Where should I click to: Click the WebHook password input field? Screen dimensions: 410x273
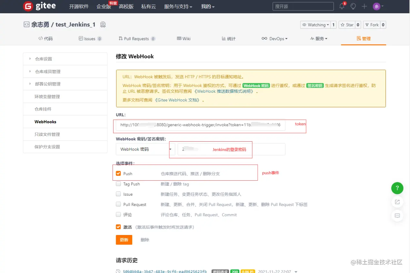[x=232, y=149]
